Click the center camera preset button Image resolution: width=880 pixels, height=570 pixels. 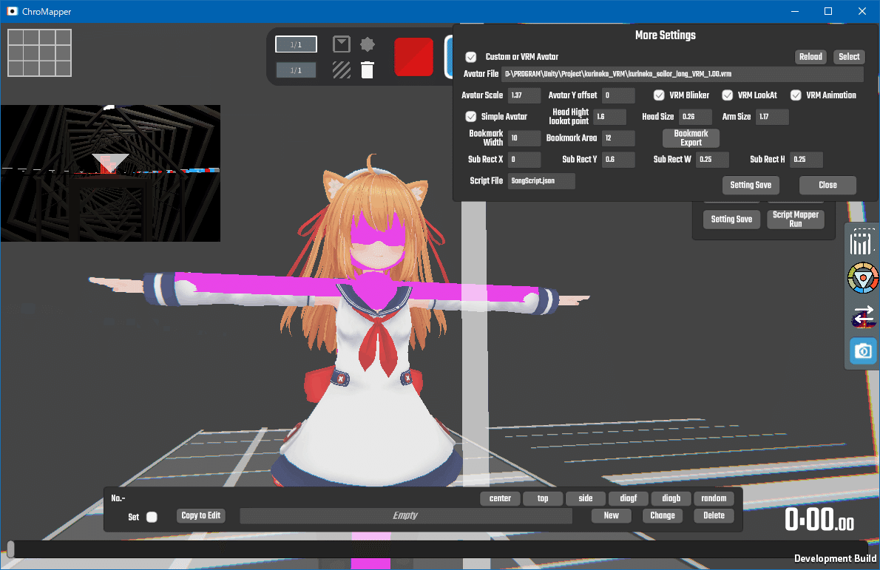(x=500, y=498)
